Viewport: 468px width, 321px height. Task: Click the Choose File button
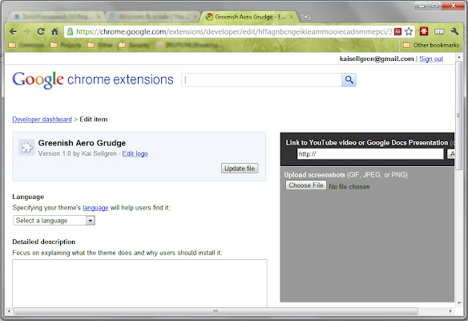[x=305, y=185]
